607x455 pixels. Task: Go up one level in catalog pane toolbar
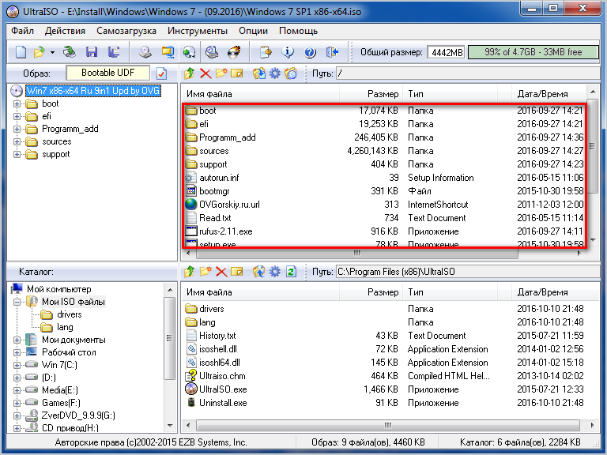tap(190, 272)
